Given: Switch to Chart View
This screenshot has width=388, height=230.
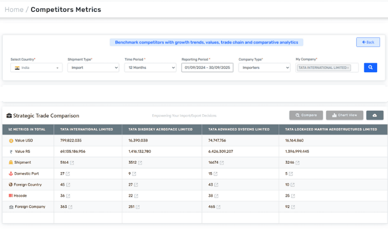Looking at the screenshot, I should [x=344, y=115].
